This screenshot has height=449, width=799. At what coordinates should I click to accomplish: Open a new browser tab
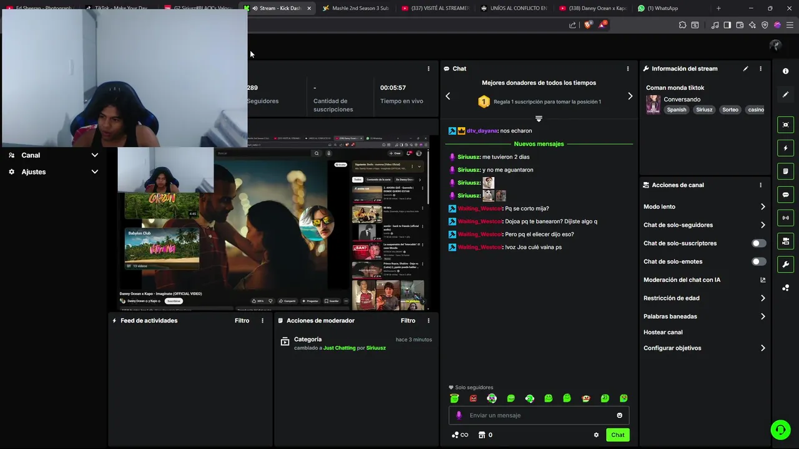[718, 8]
